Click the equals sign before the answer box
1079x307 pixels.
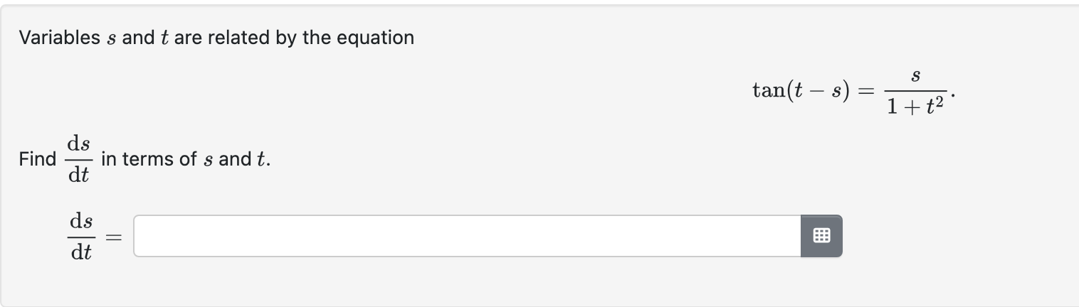115,237
